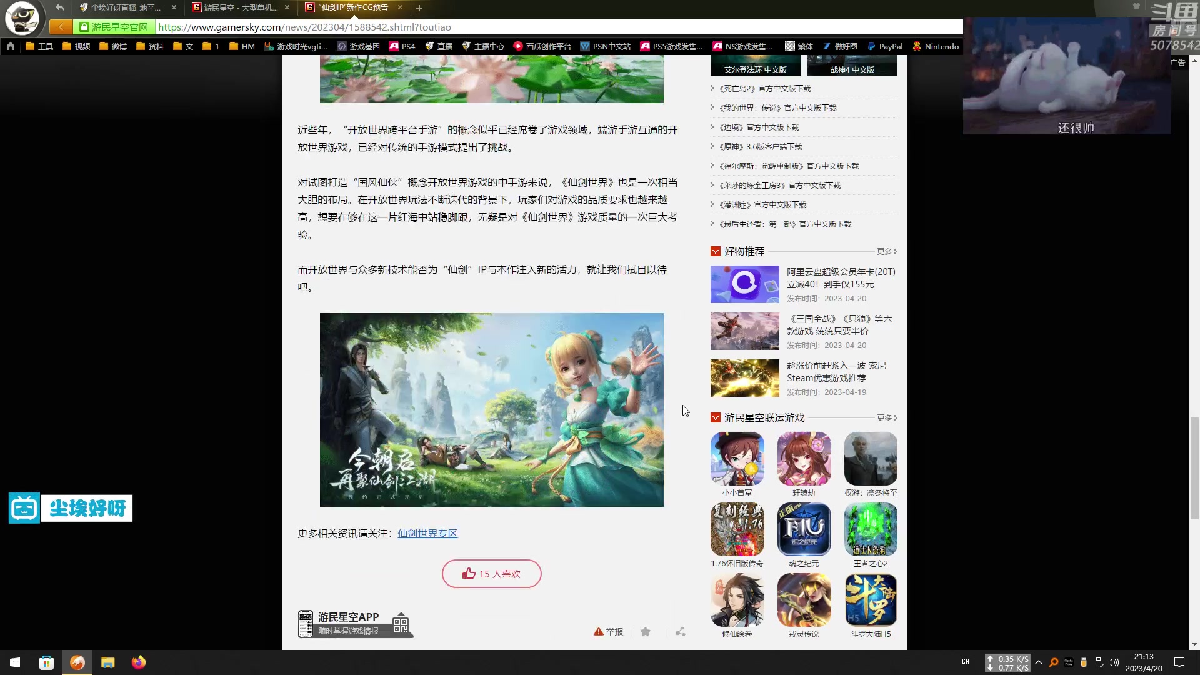The height and width of the screenshot is (675, 1200).
Task: Open File Explorer from the taskbar
Action: pyautogui.click(x=108, y=662)
